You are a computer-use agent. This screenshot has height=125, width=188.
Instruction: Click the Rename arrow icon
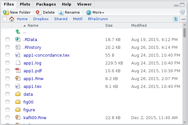pyautogui.click(x=61, y=13)
